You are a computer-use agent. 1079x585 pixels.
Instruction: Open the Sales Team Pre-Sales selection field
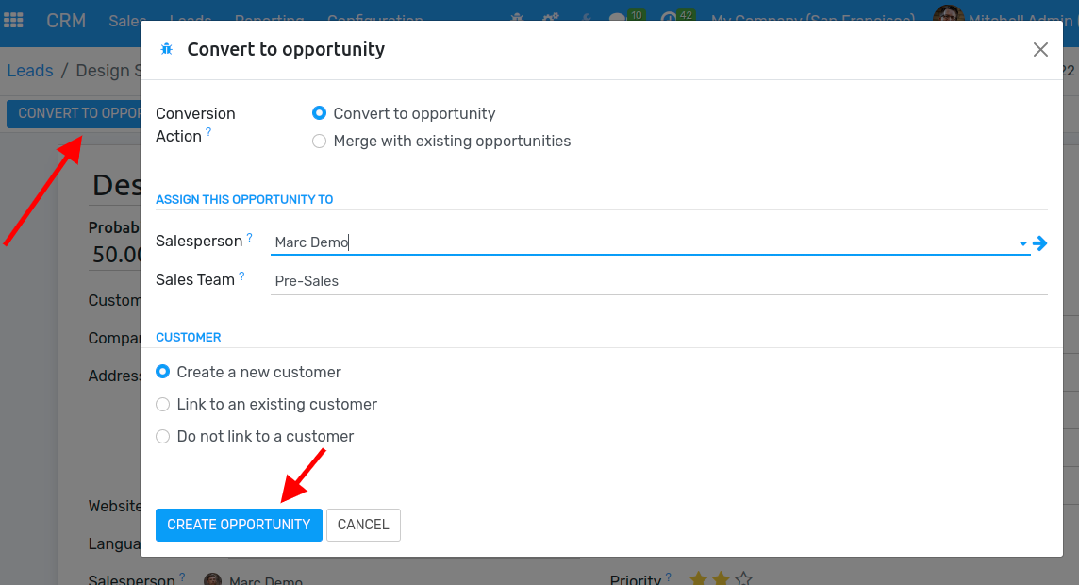658,281
